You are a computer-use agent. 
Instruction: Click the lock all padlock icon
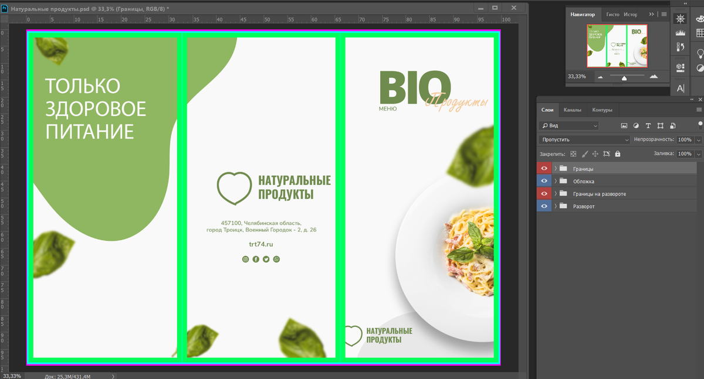click(x=617, y=153)
